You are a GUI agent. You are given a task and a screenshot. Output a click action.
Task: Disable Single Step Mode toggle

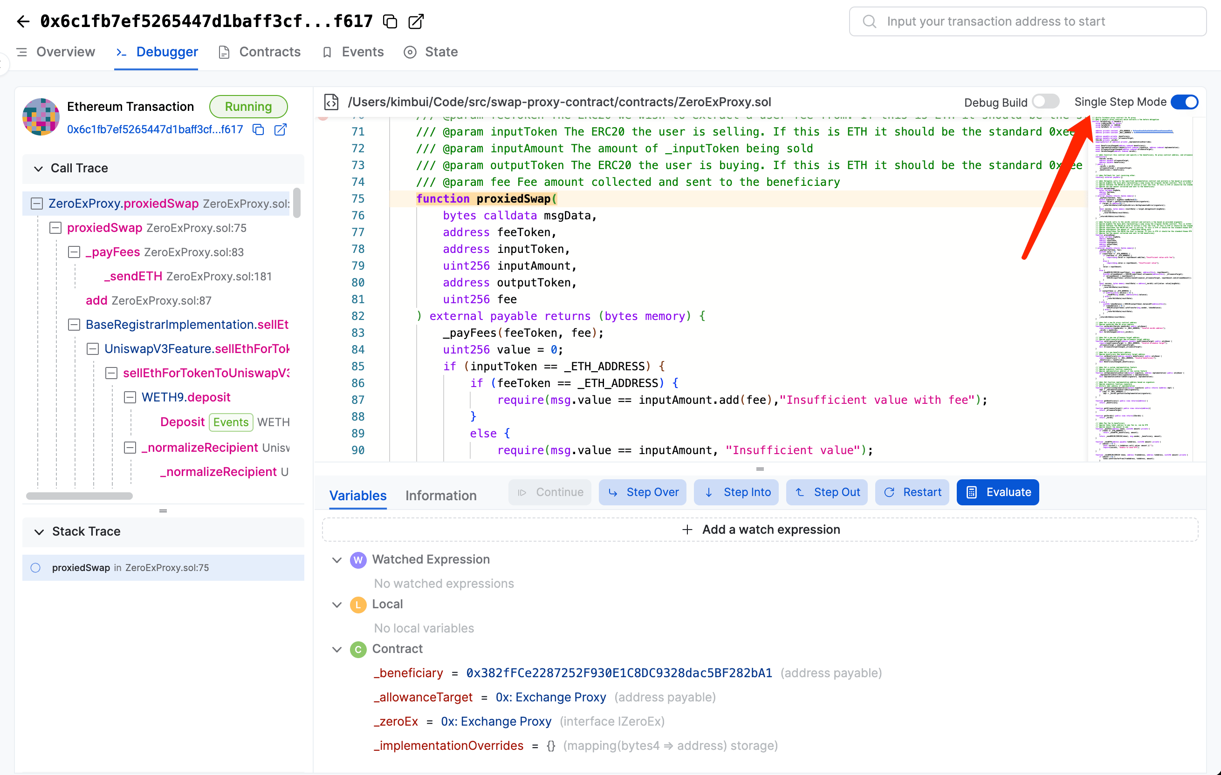click(x=1185, y=102)
